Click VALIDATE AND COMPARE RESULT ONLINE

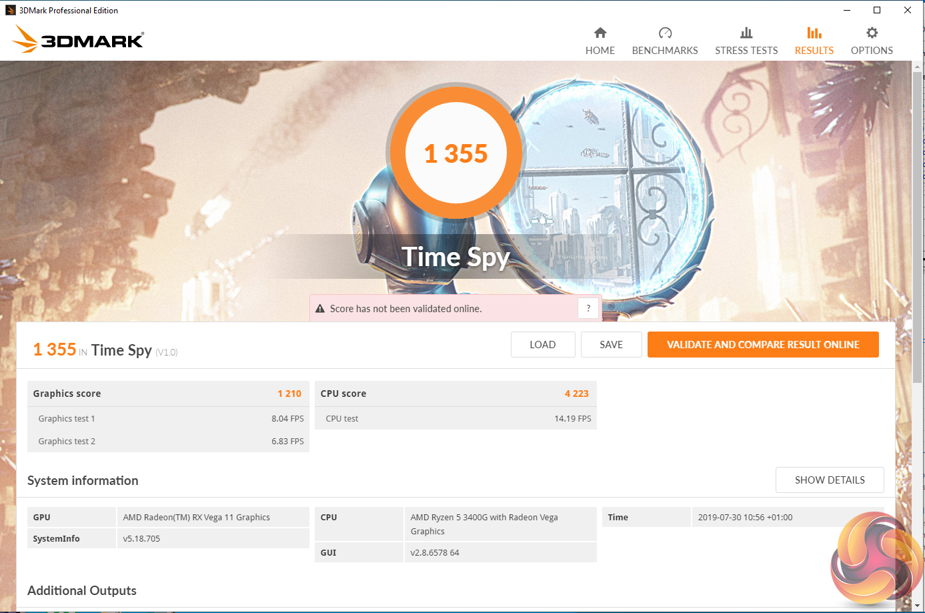click(763, 345)
